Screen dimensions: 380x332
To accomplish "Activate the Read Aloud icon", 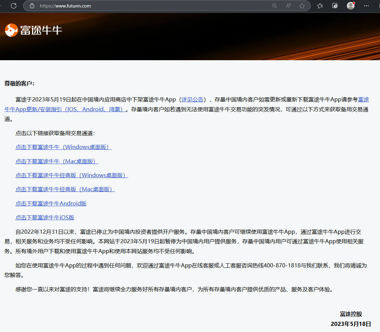I will [x=288, y=6].
